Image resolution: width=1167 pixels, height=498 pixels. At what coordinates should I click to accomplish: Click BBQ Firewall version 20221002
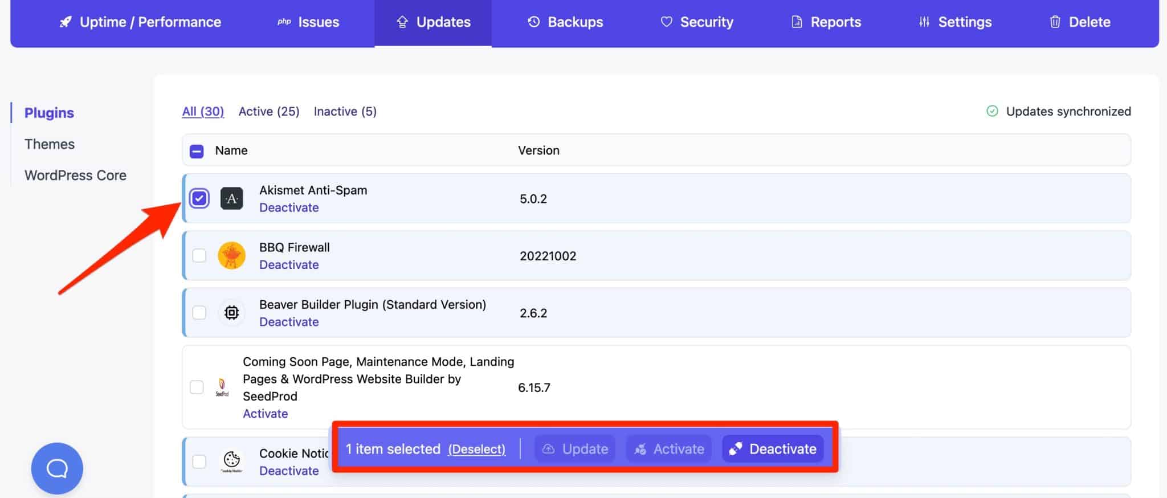pyautogui.click(x=548, y=256)
